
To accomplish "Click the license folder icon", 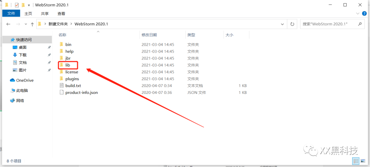I will (61, 71).
